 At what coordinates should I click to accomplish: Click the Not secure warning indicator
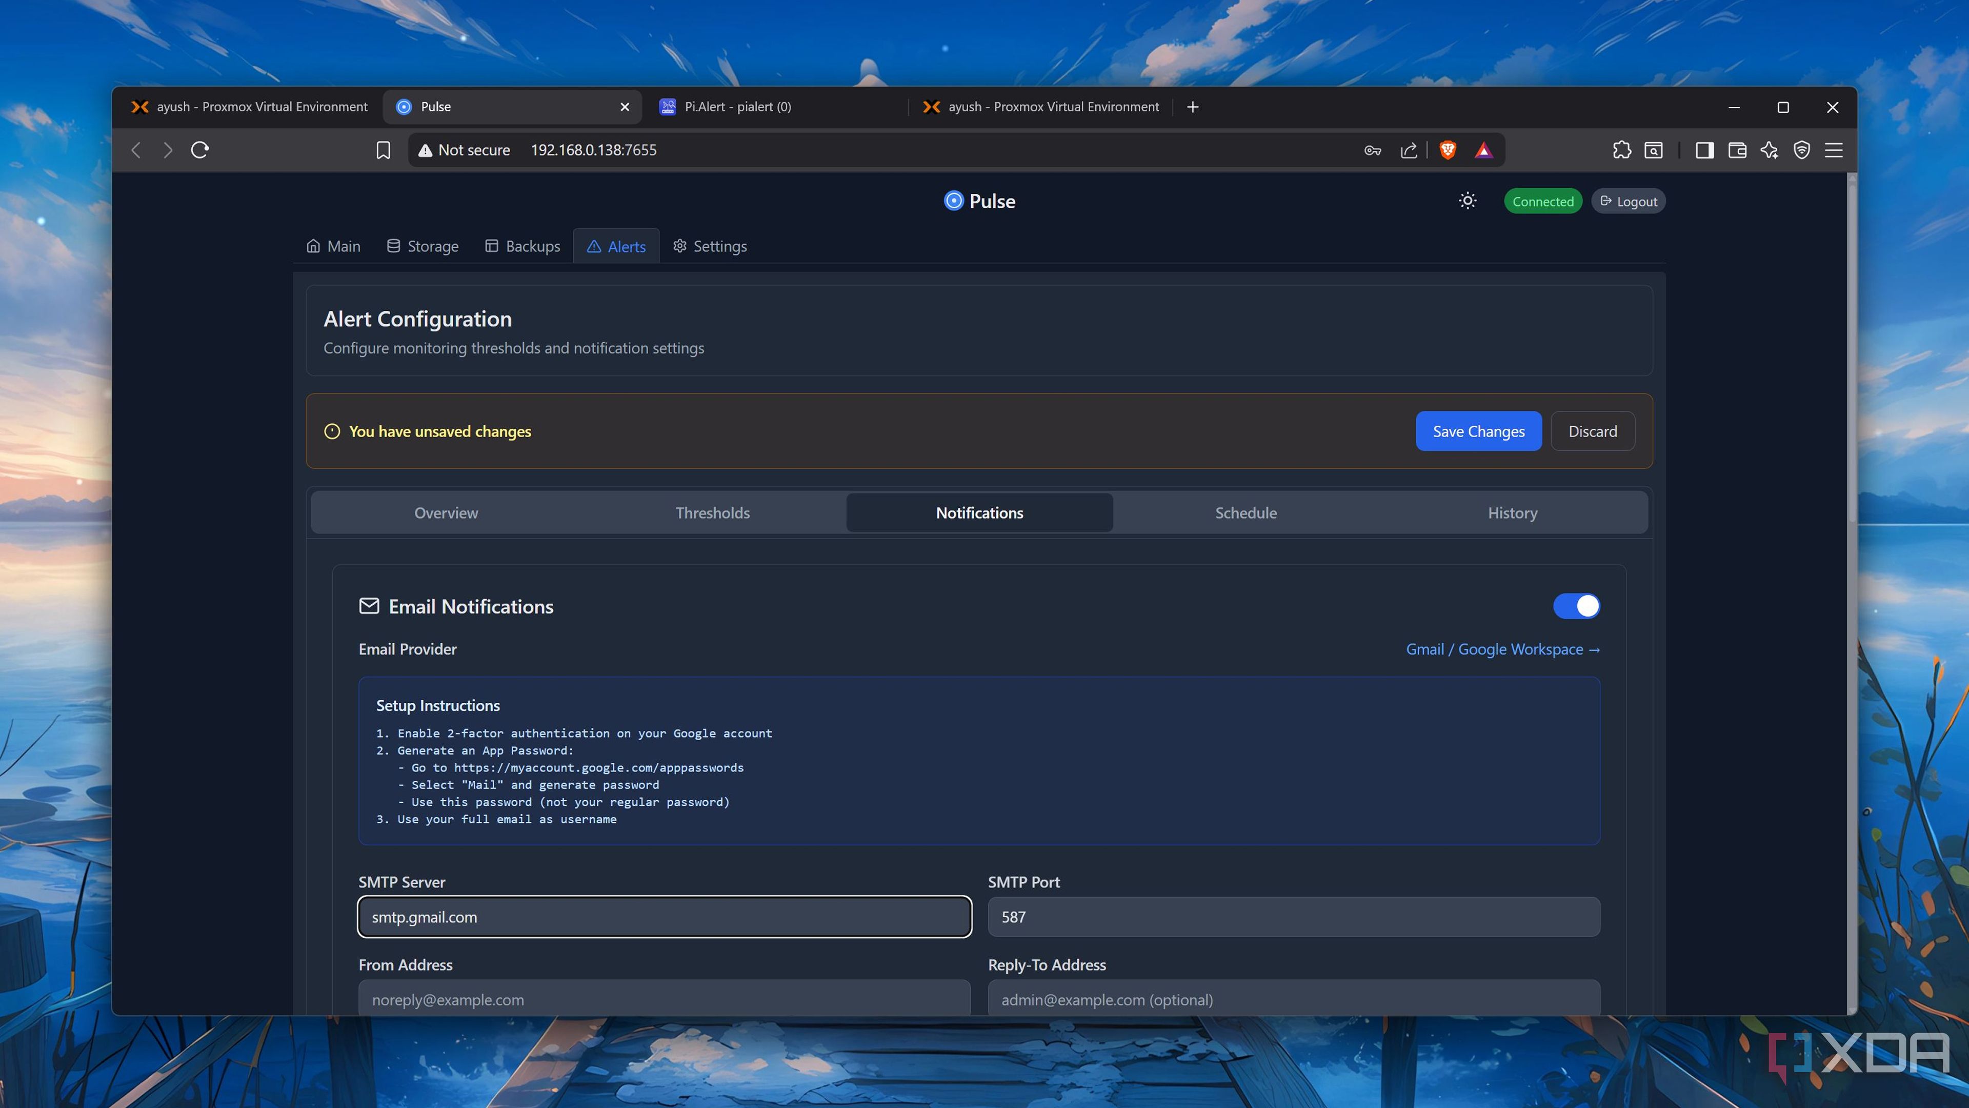[x=463, y=150]
